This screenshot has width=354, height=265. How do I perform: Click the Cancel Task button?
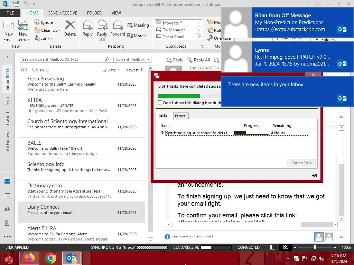301,163
